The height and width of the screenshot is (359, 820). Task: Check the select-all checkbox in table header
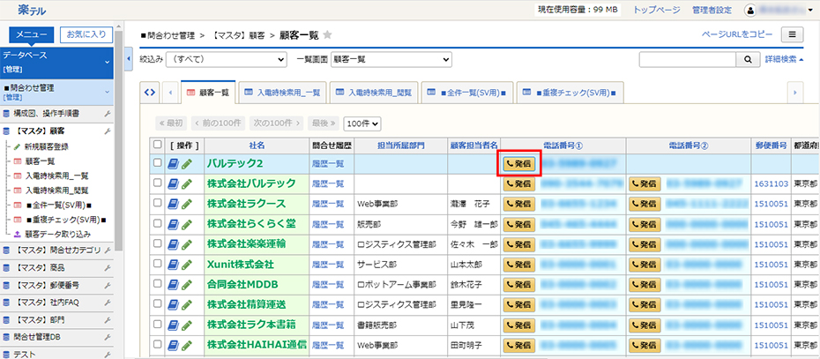[x=157, y=145]
